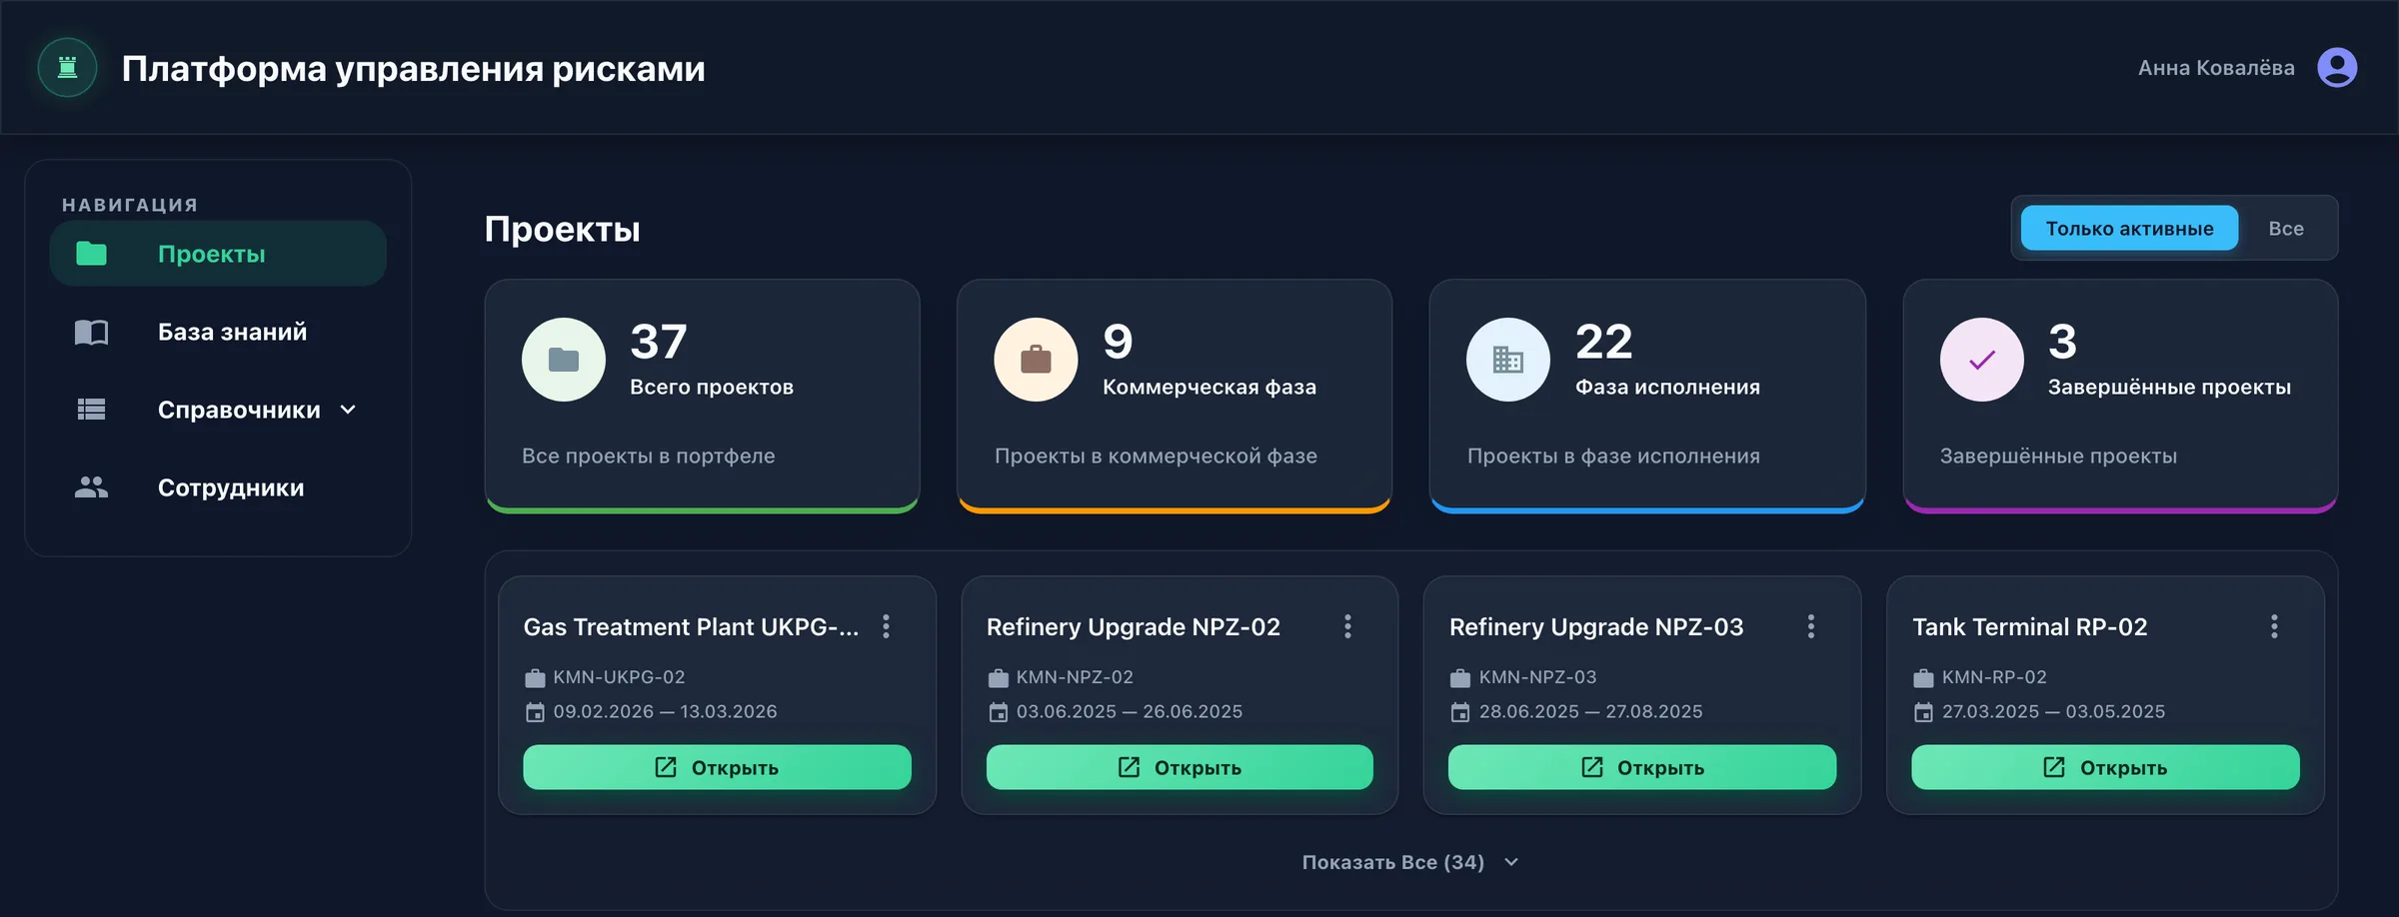This screenshot has height=917, width=2399.
Task: Open three-dot menu for Gas Treatment Plant card
Action: (886, 626)
